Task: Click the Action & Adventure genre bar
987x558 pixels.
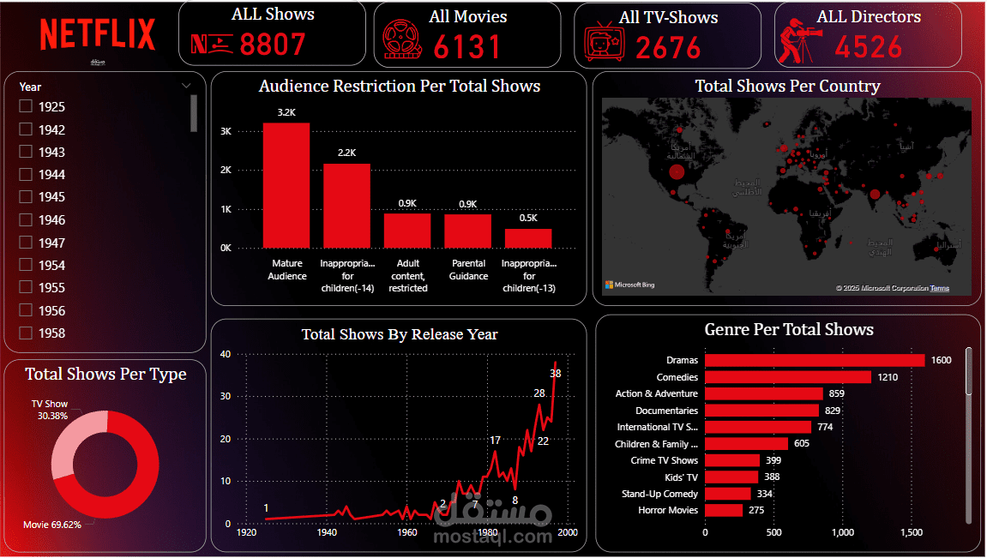Action: coord(764,393)
